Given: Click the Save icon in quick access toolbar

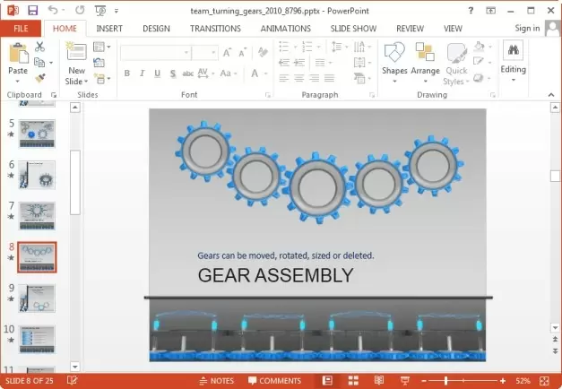Looking at the screenshot, I should point(32,11).
